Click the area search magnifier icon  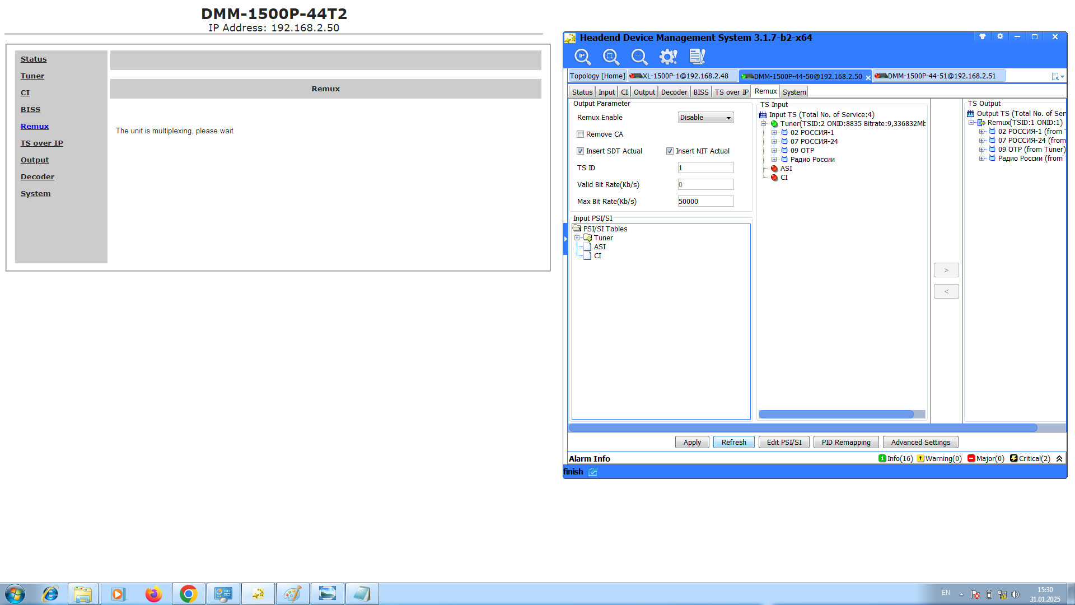point(611,57)
